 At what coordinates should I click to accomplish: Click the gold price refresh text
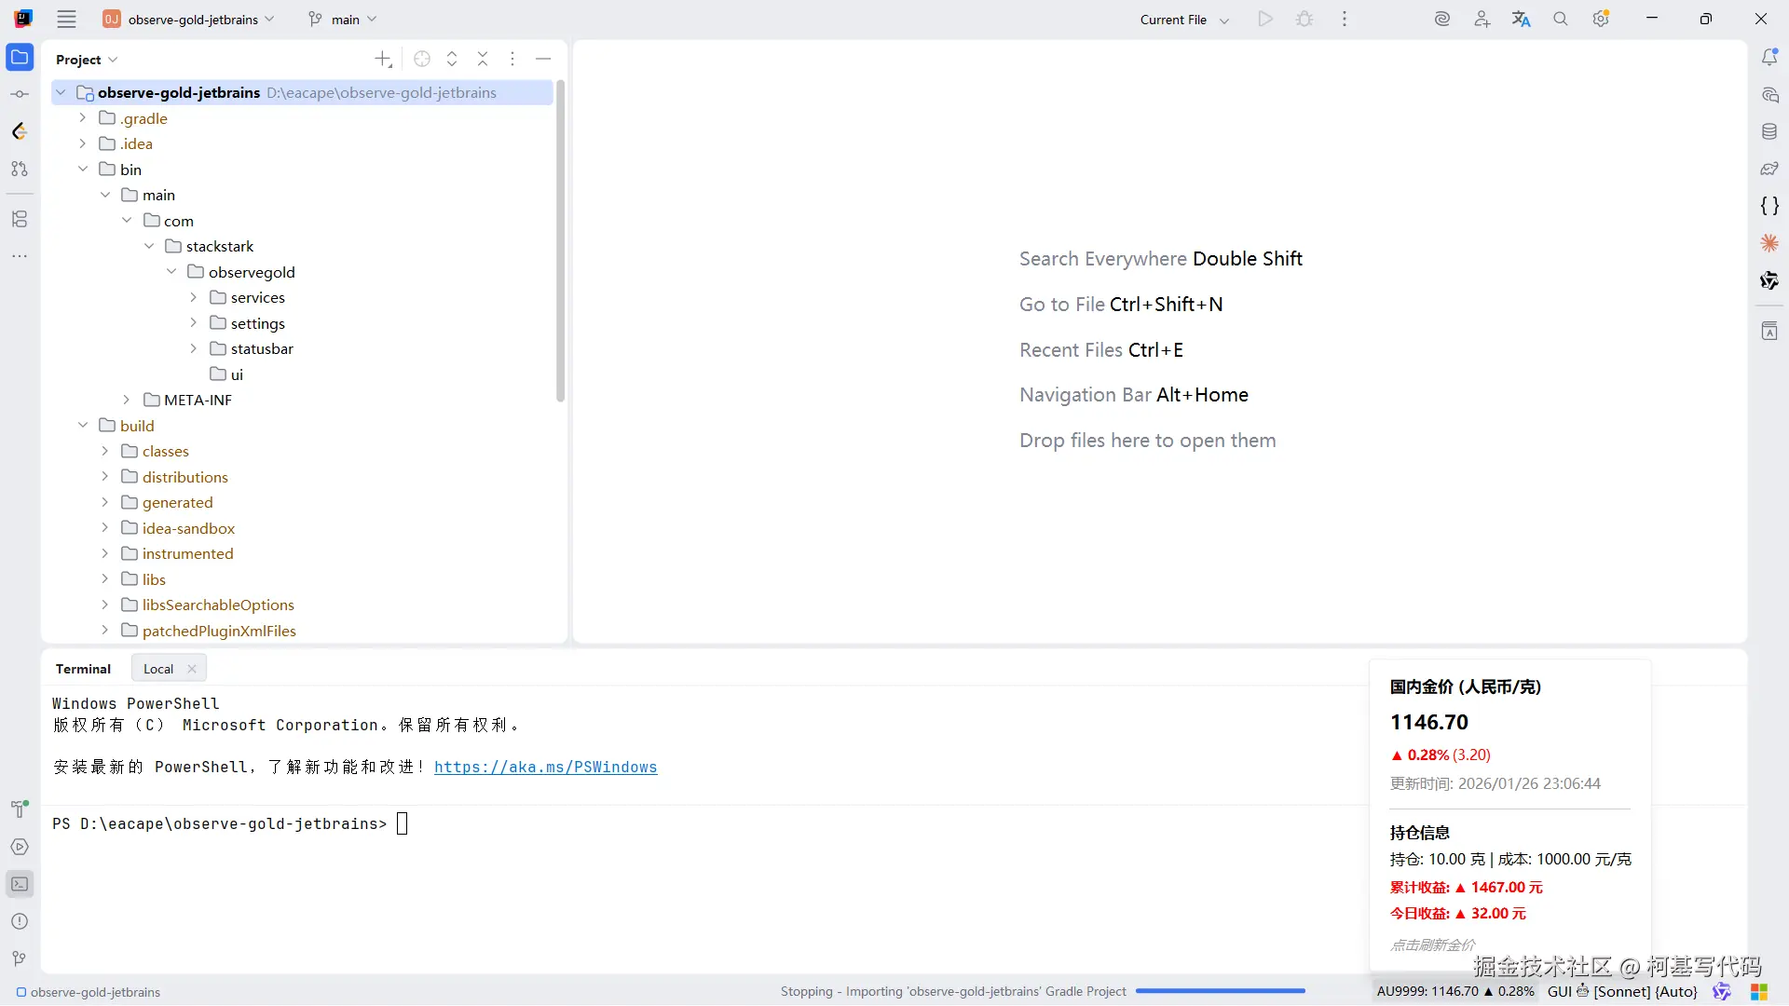click(1432, 945)
